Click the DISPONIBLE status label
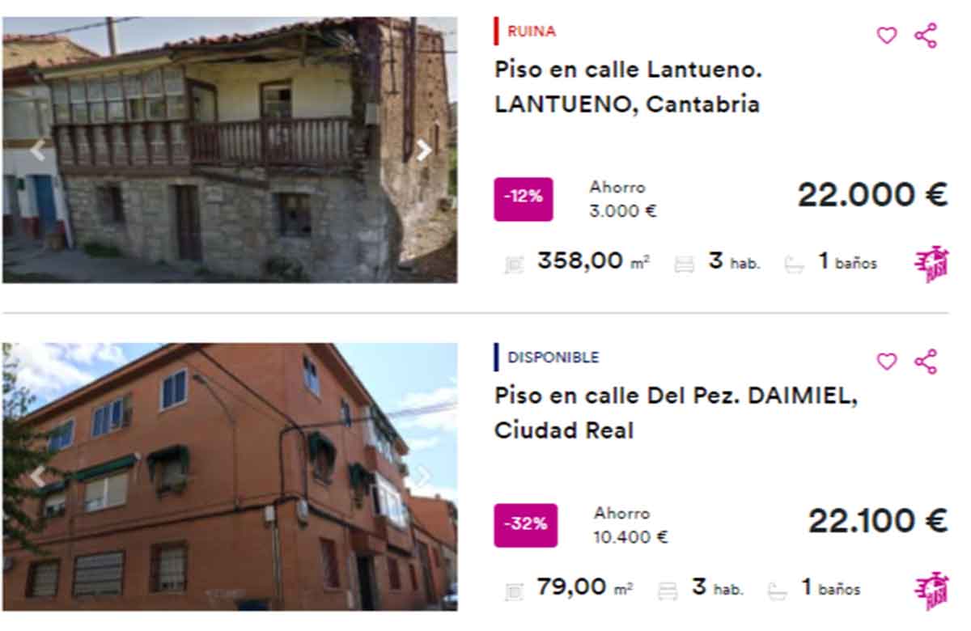 point(553,358)
